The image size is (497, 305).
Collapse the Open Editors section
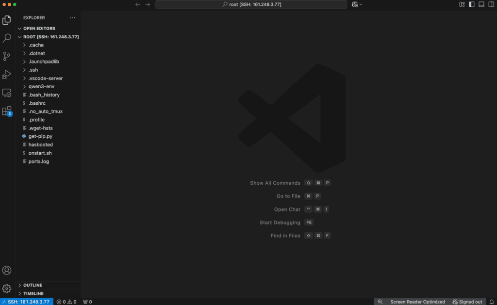(48, 29)
